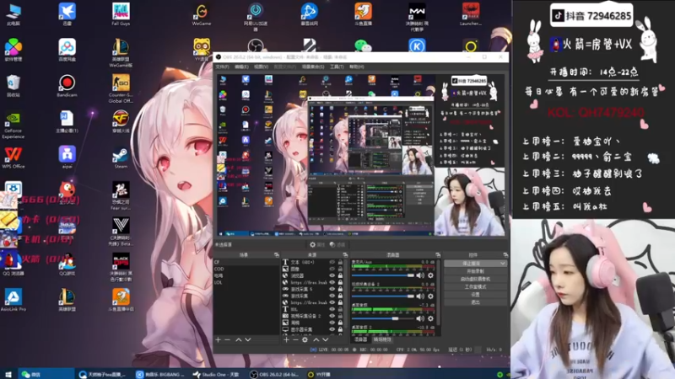Move the source down in the Sources panel
Viewport: 675px width, 379px height.
point(326,340)
